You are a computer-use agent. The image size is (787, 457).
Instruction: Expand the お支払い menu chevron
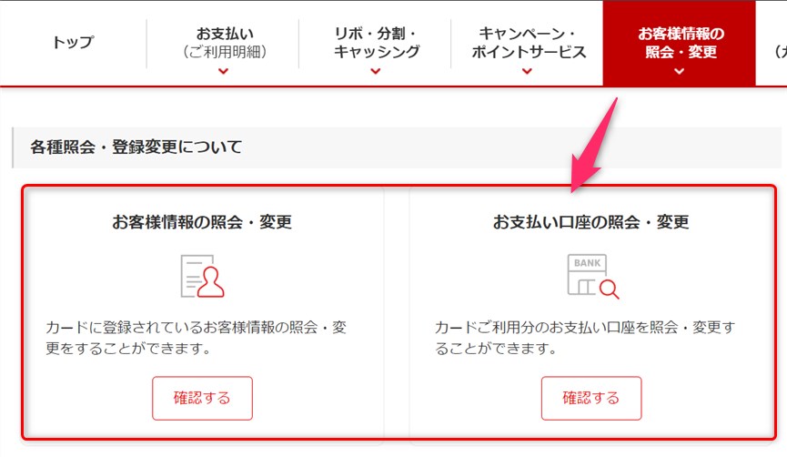(x=223, y=71)
